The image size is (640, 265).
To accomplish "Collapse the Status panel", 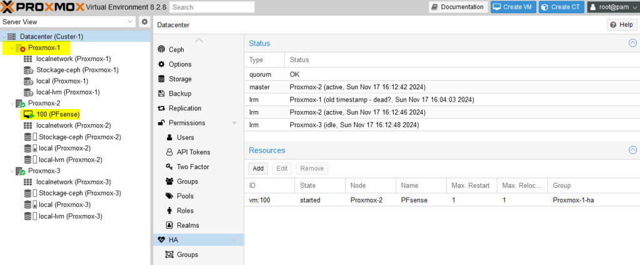I will point(632,43).
